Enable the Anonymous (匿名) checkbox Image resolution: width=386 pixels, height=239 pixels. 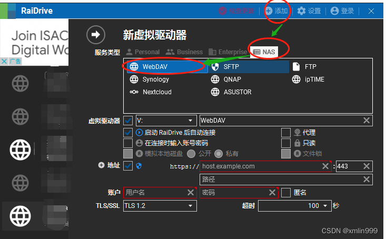(286, 193)
